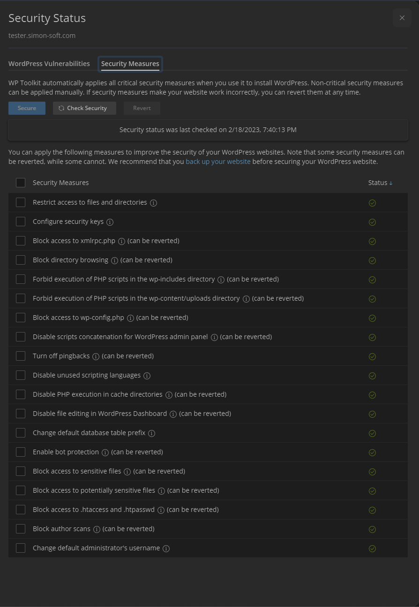Status checkmark for Block author scans row

click(373, 529)
